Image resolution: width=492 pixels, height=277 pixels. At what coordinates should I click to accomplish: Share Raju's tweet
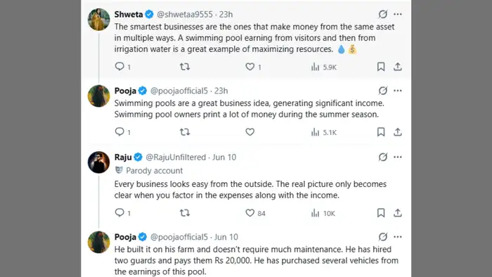(x=398, y=213)
